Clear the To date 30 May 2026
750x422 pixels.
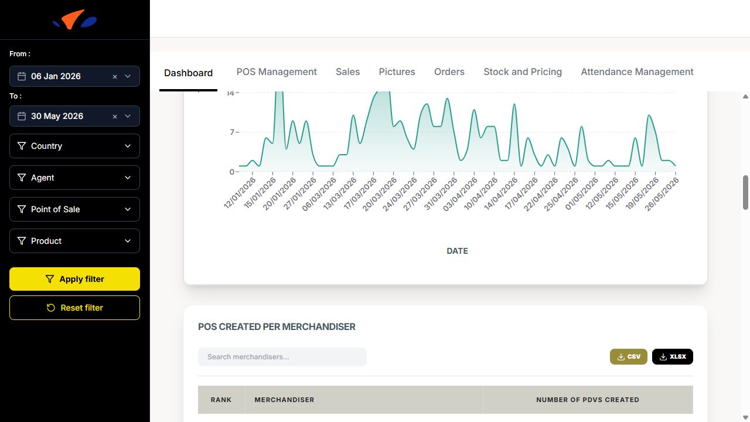click(115, 116)
